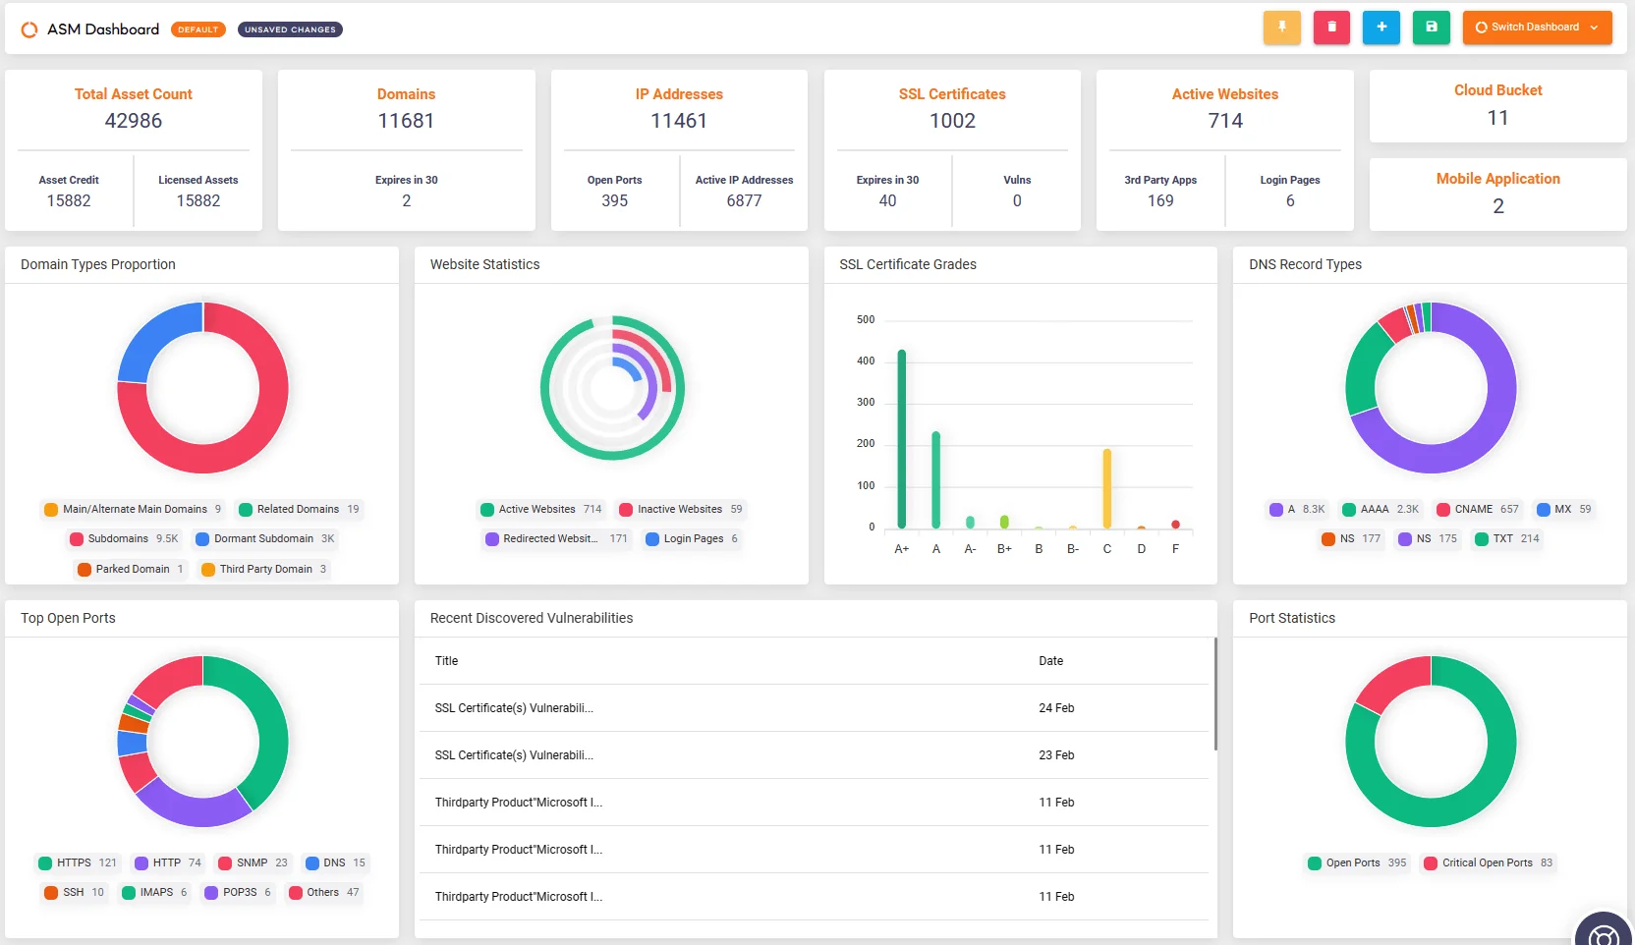Toggle Login Pages legend entry in Website Statistics
The height and width of the screenshot is (945, 1635).
[x=692, y=538]
